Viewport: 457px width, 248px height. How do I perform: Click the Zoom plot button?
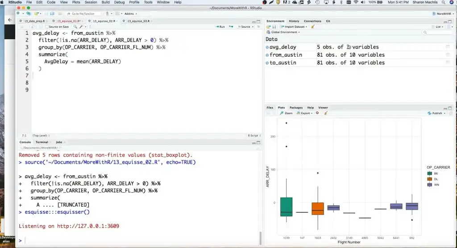pyautogui.click(x=286, y=113)
